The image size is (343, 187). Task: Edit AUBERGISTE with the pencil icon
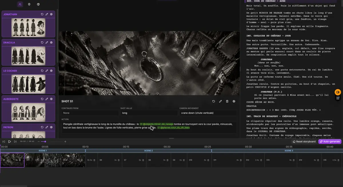pyautogui.click(x=47, y=99)
